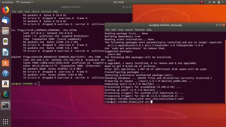The height and width of the screenshot is (127, 226).
Task: Open the volume speaker icon in top bar
Action: [214, 2]
